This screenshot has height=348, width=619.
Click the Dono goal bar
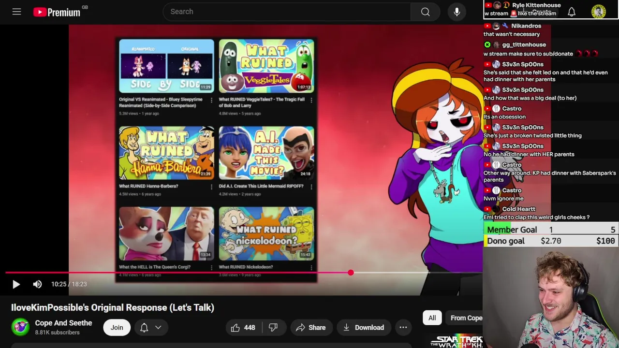tap(551, 241)
